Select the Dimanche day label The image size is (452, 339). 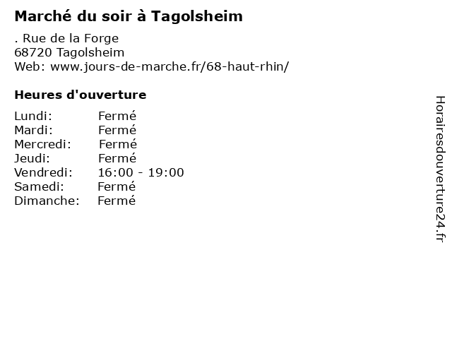47,201
